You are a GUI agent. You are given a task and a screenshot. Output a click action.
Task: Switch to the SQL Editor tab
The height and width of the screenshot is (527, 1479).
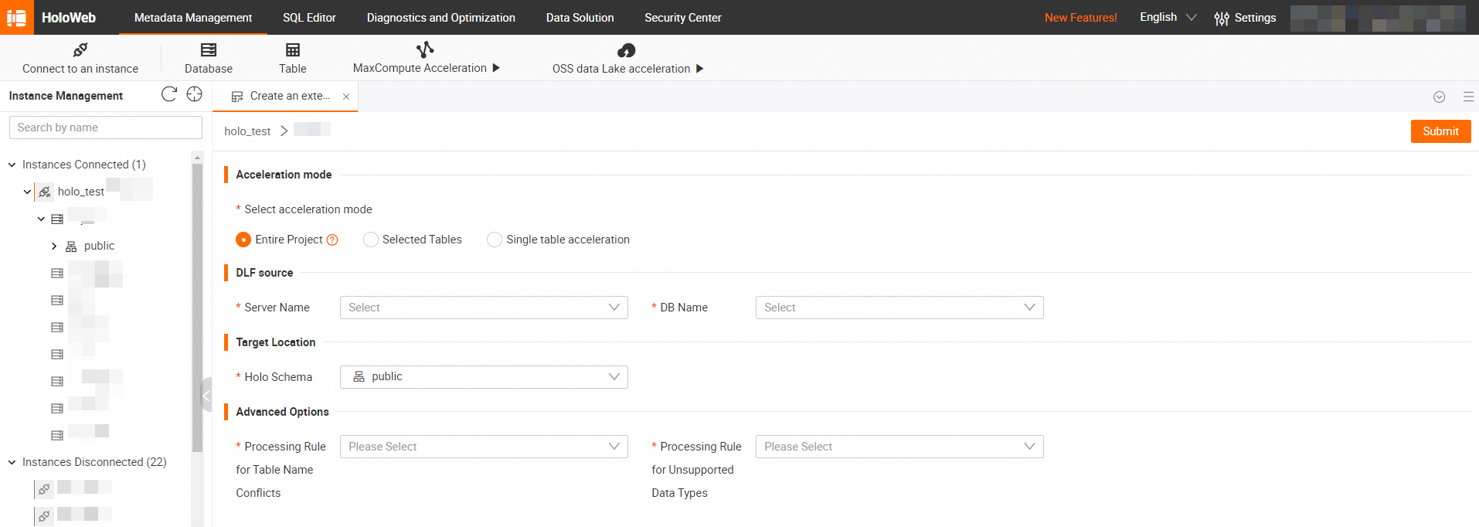pyautogui.click(x=309, y=18)
